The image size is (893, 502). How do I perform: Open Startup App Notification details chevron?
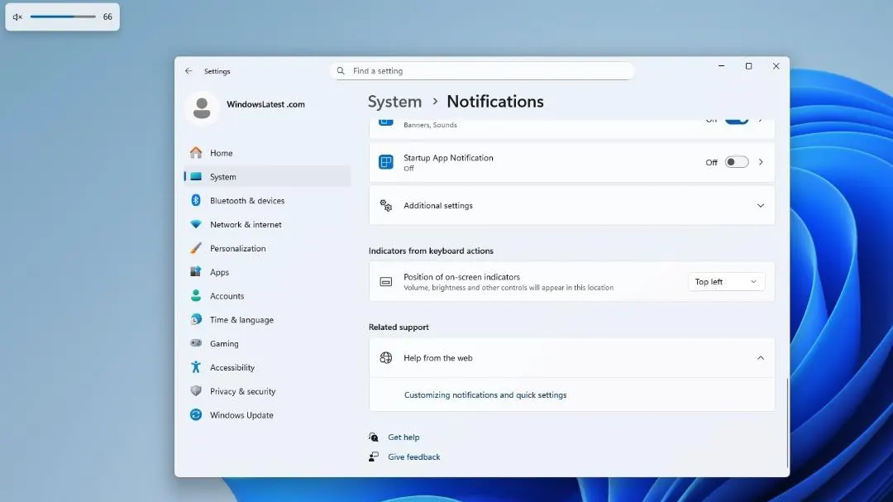click(761, 162)
